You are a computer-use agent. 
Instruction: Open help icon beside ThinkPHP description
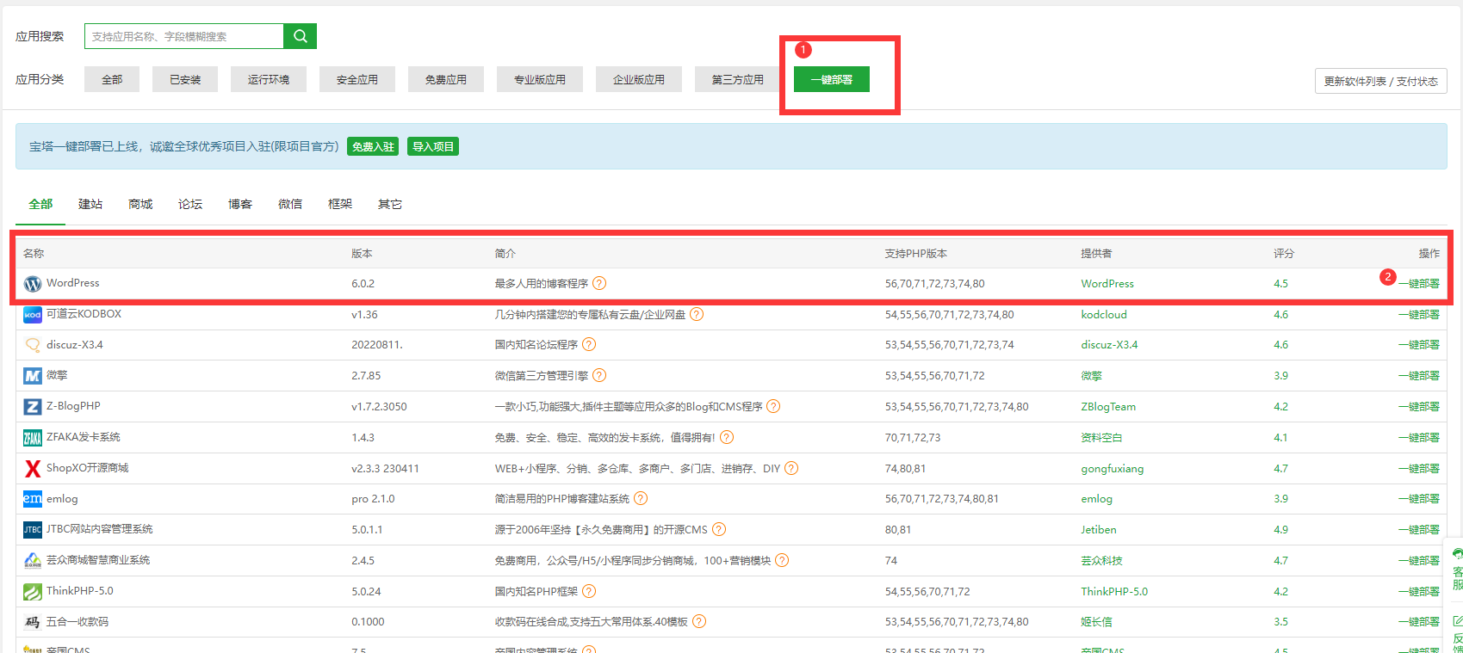point(589,591)
